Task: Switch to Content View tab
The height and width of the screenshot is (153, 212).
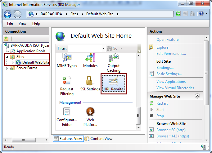Action: [x=99, y=139]
